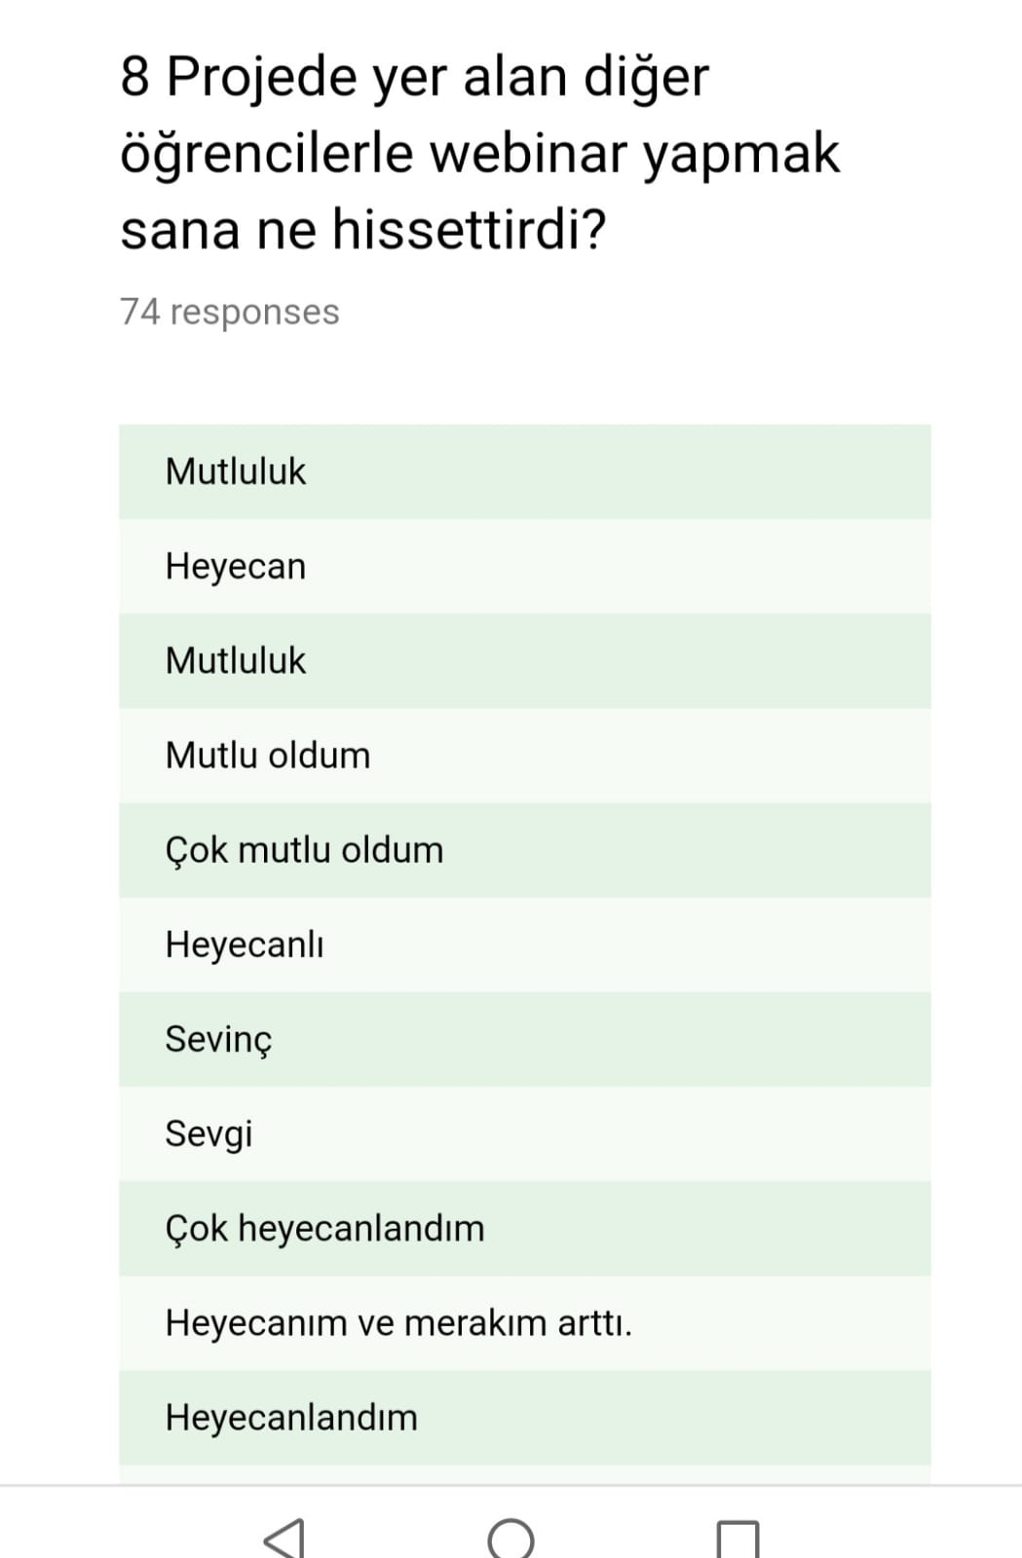Tap "öğrencilerle" in the question title
Image resolution: width=1022 pixels, height=1558 pixels.
pos(266,153)
